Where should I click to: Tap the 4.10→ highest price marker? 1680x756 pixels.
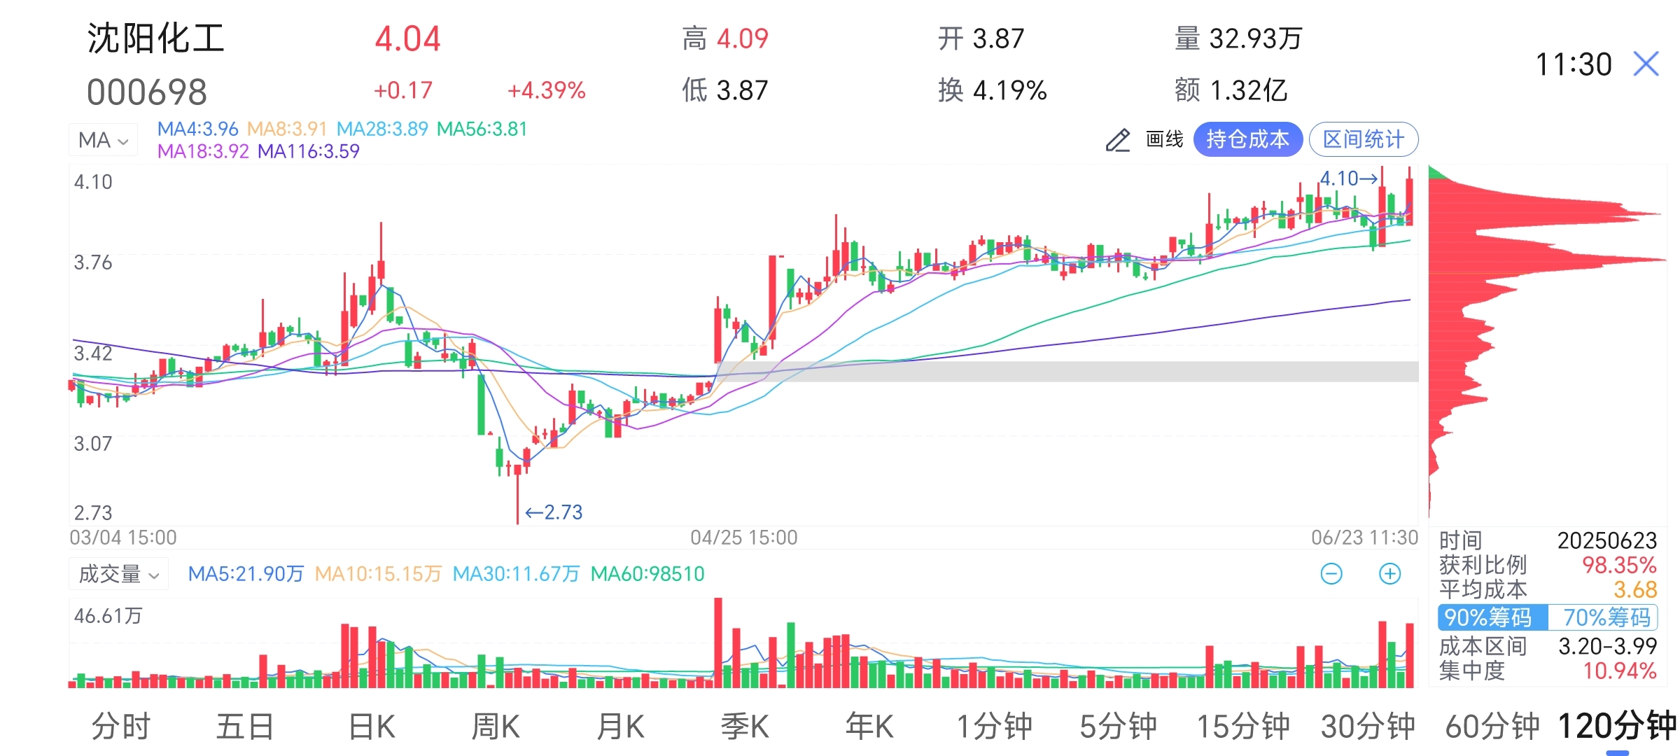coord(1349,178)
